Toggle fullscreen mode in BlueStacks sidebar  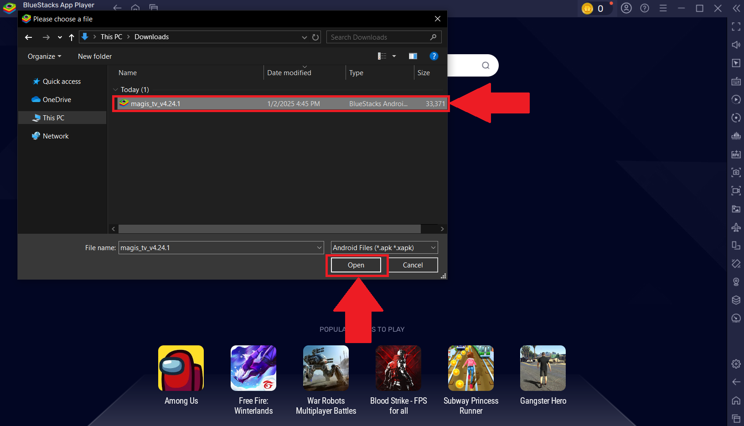tap(736, 26)
